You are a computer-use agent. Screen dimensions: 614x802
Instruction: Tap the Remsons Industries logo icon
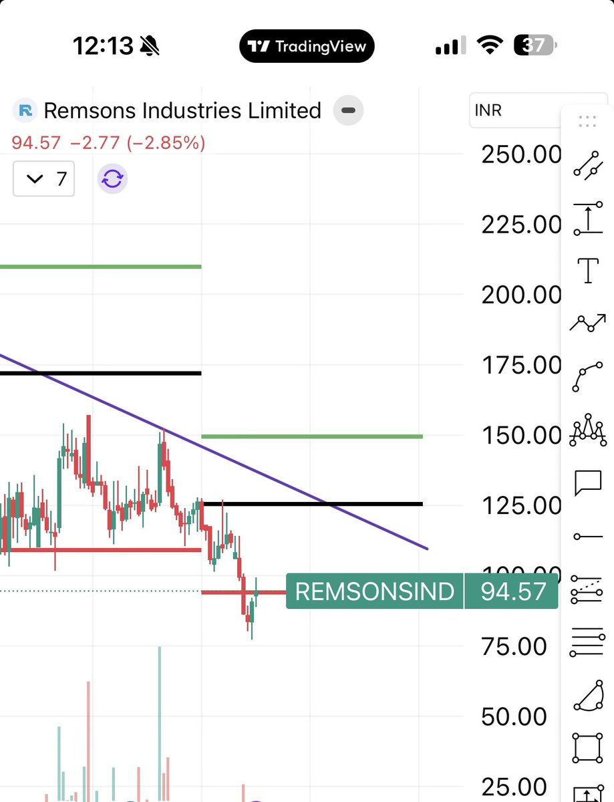click(25, 110)
